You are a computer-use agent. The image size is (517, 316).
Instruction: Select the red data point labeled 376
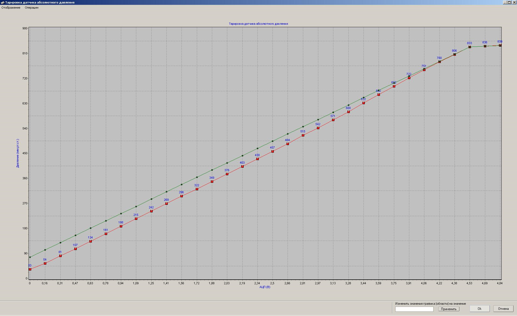227,174
